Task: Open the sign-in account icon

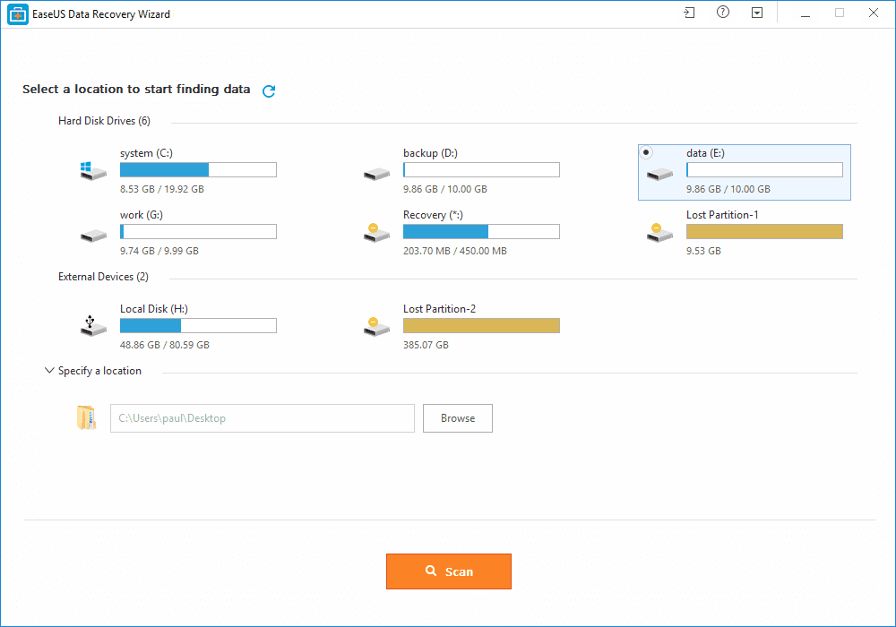Action: pyautogui.click(x=688, y=13)
